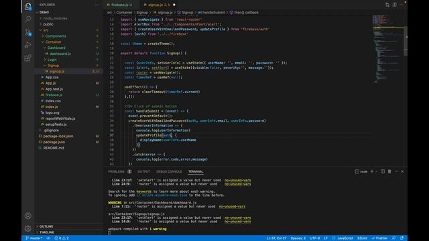
Task: Click the node terminal label
Action: tap(361, 171)
